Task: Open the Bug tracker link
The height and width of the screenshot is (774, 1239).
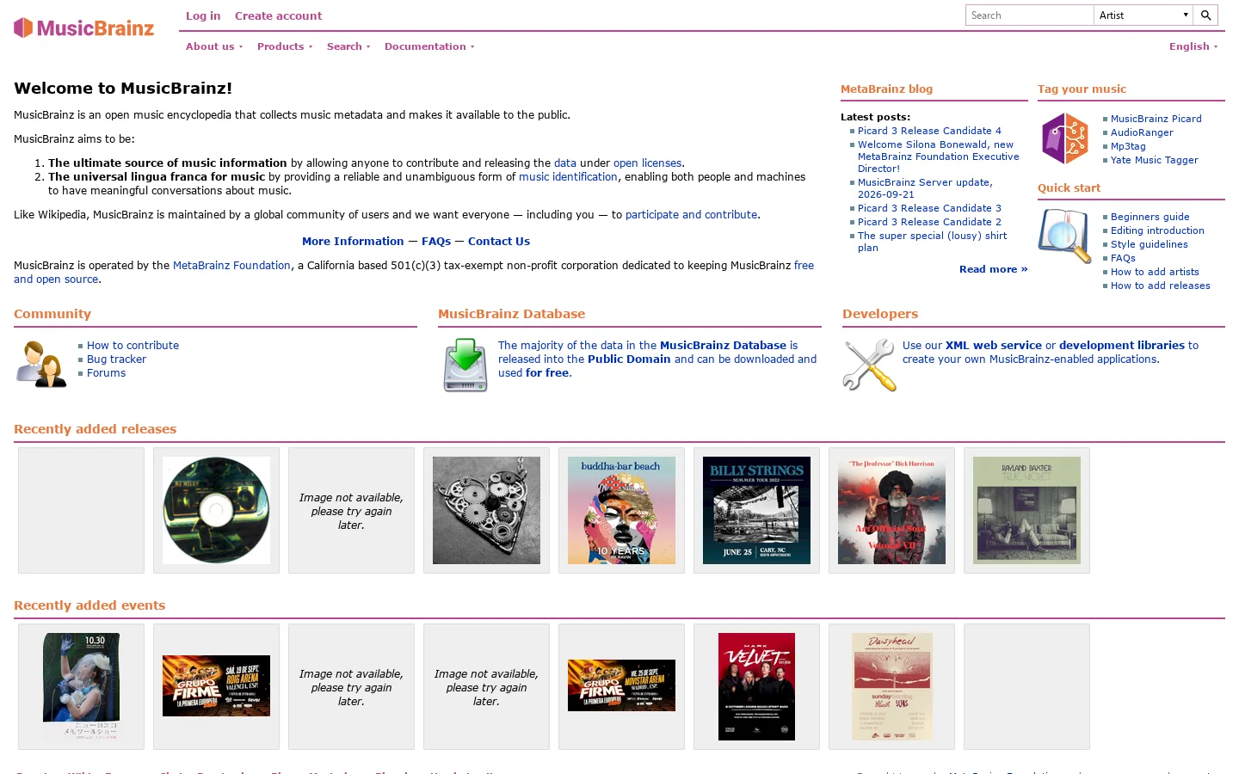Action: 116,359
